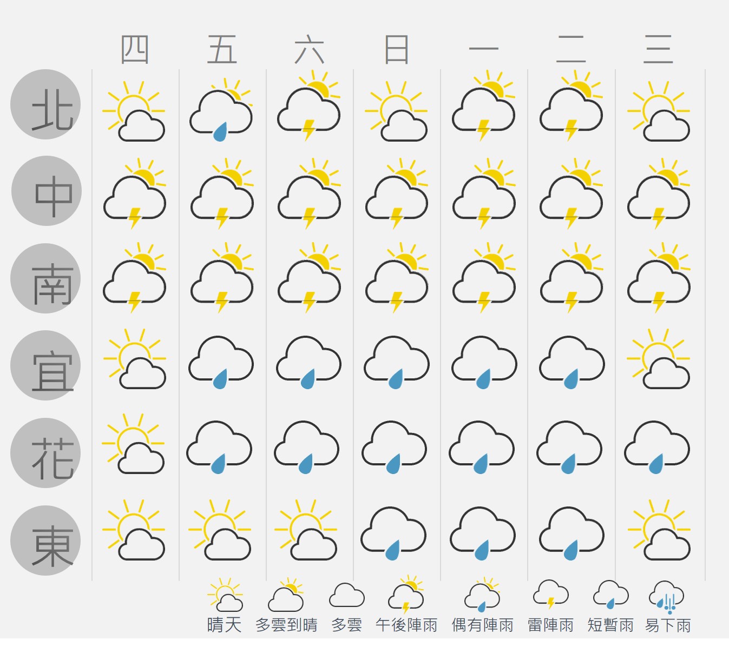Click the 四 day column header

click(135, 50)
